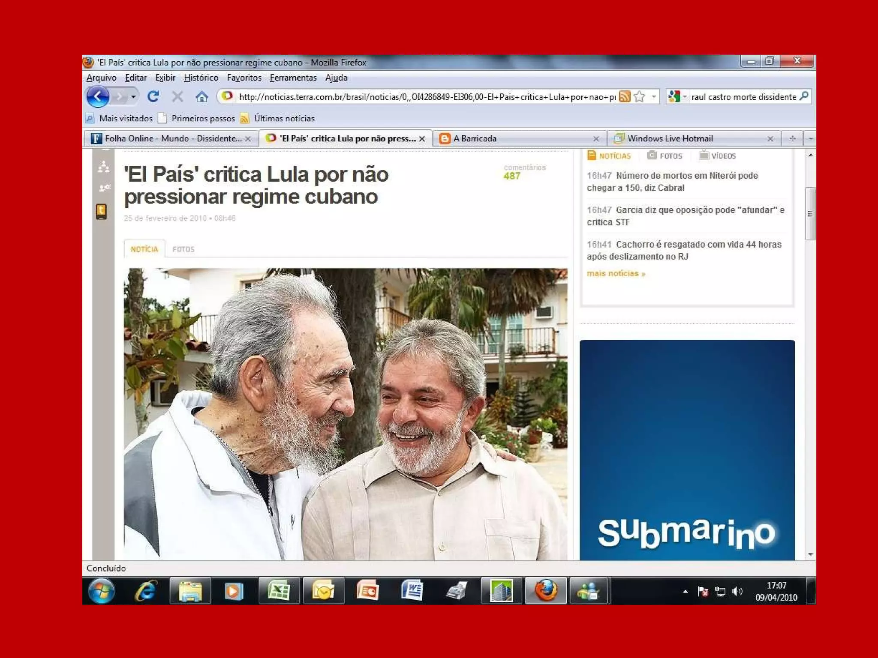Open the back/forward history dropdown arrow
This screenshot has height=658, width=878.
click(133, 97)
